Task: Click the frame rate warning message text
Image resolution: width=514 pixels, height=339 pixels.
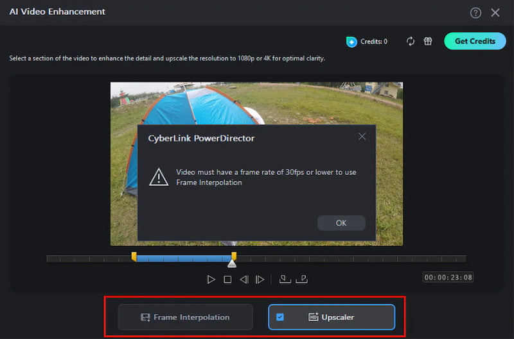Action: click(x=266, y=177)
